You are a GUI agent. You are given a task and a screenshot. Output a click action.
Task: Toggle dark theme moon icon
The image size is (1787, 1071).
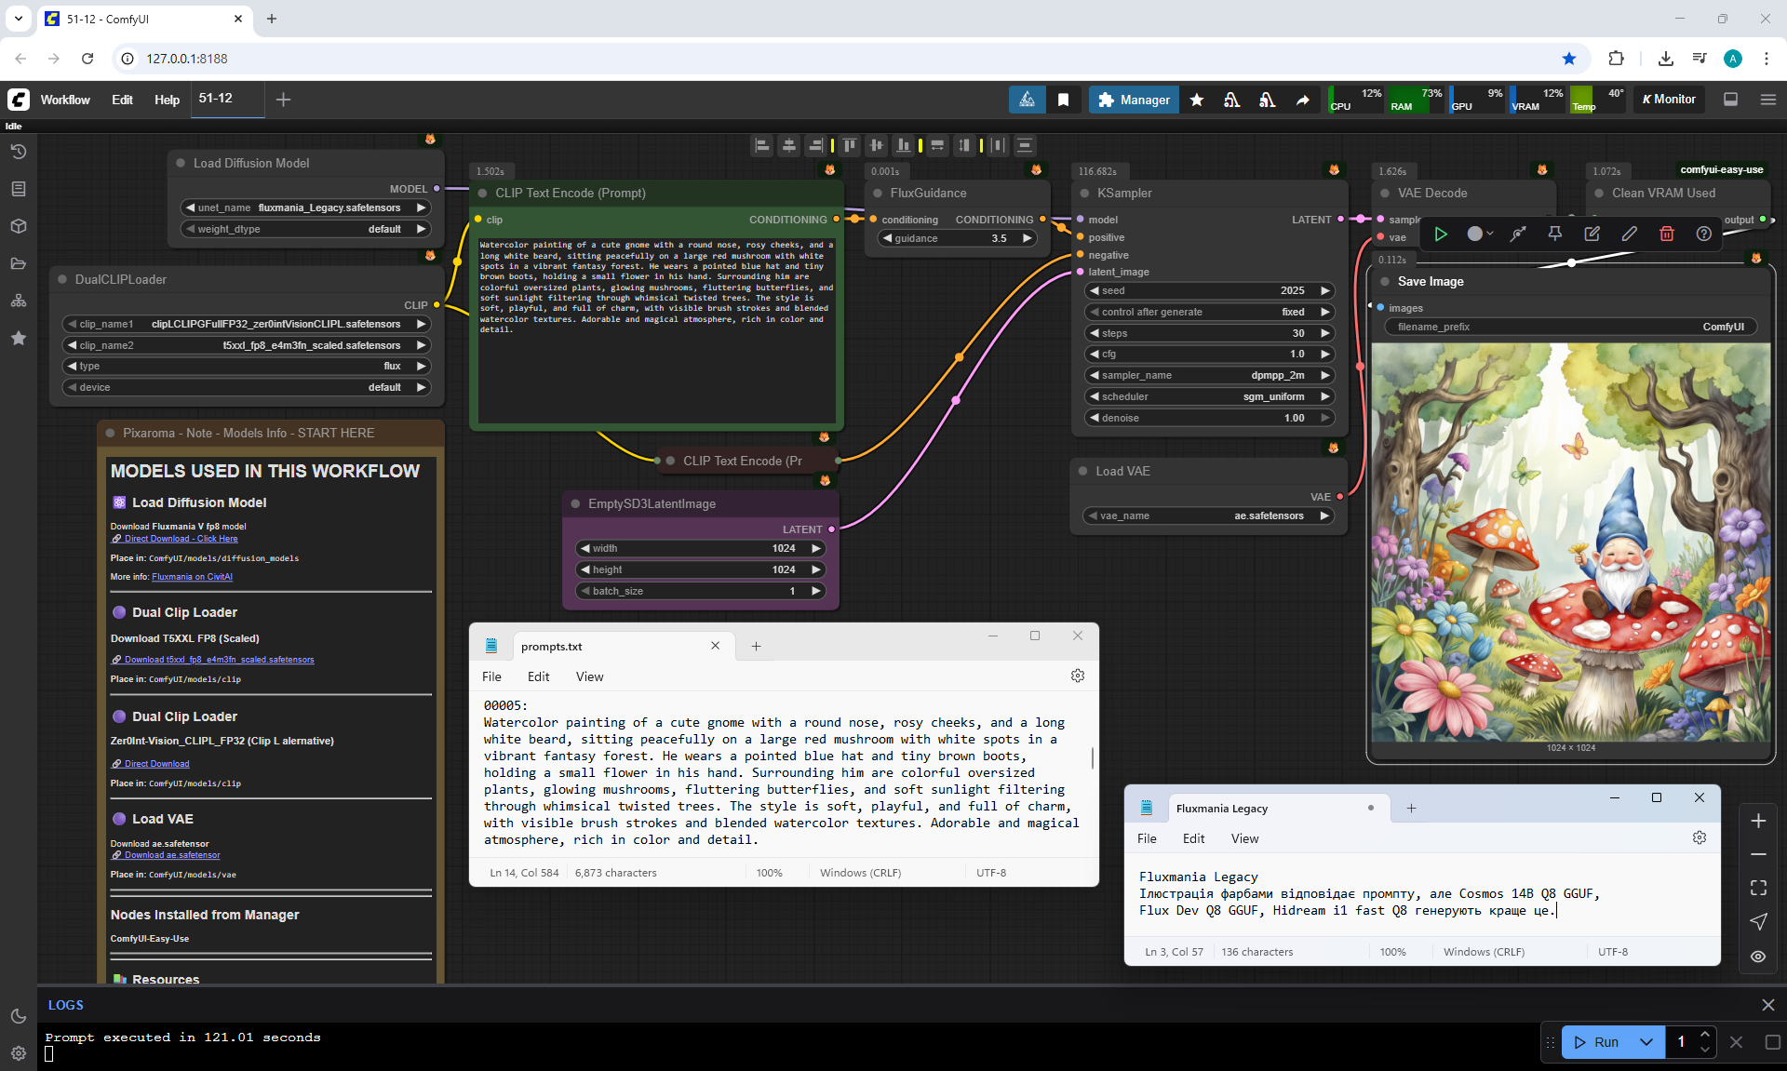[x=18, y=1016]
